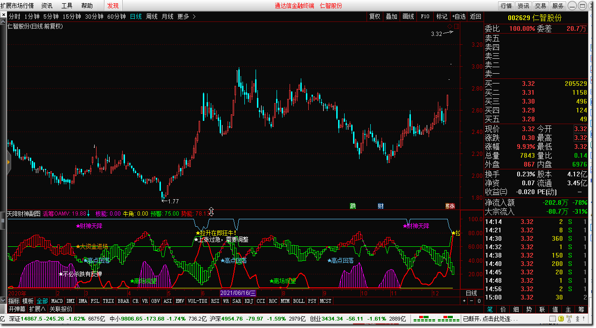The width and height of the screenshot is (596, 328).
Task: Activate the 画线 drawing tool
Action: tap(408, 16)
